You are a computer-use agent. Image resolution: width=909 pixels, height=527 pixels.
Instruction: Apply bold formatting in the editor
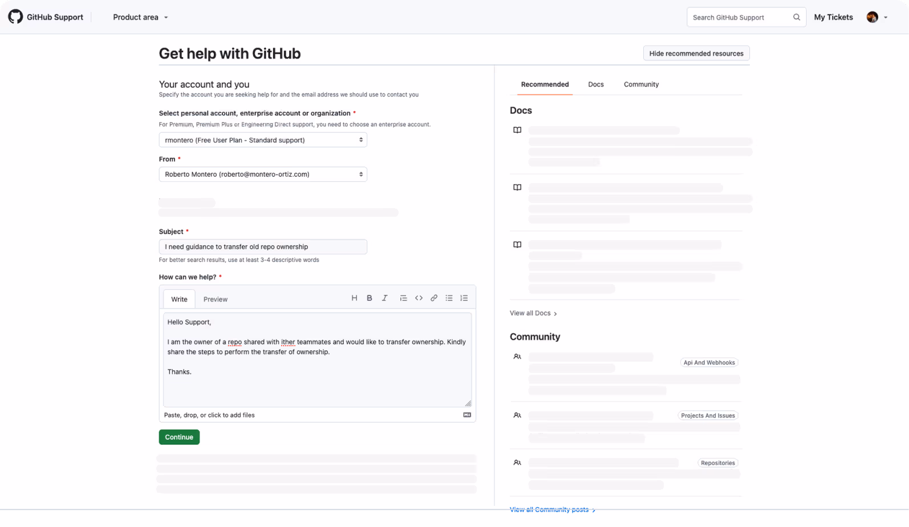[x=370, y=298]
